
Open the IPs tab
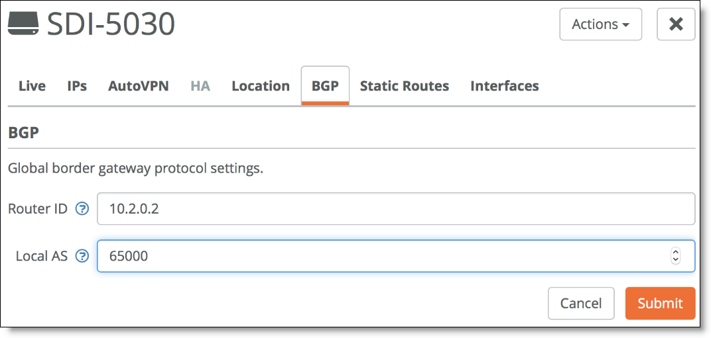pyautogui.click(x=77, y=86)
